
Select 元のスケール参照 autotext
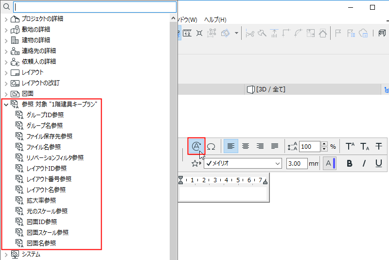(x=47, y=211)
